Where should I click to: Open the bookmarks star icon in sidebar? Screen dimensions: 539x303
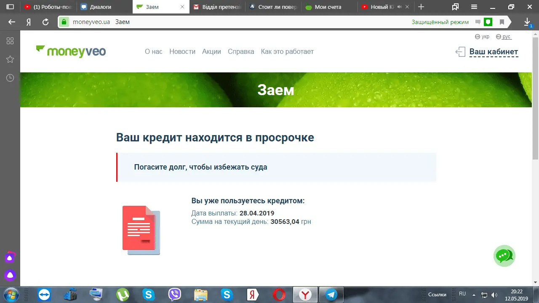(x=10, y=59)
